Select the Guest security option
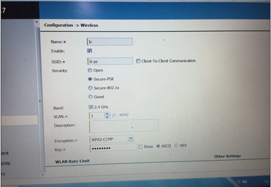271x187 pixels. (90, 97)
